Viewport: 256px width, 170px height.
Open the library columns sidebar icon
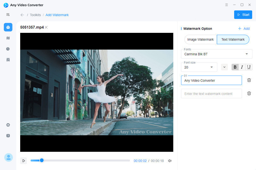[x=8, y=38]
